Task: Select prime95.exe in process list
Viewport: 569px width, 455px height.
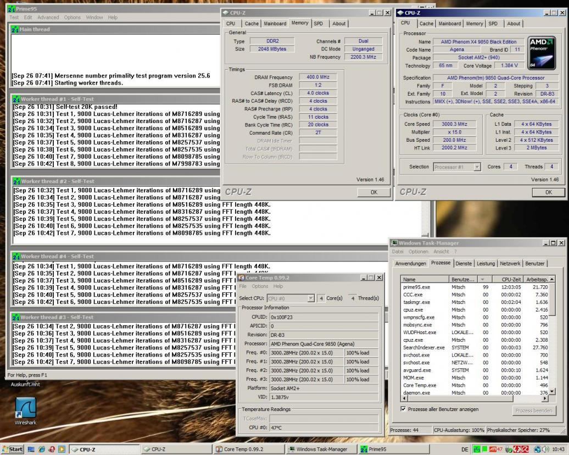Action: (x=475, y=287)
